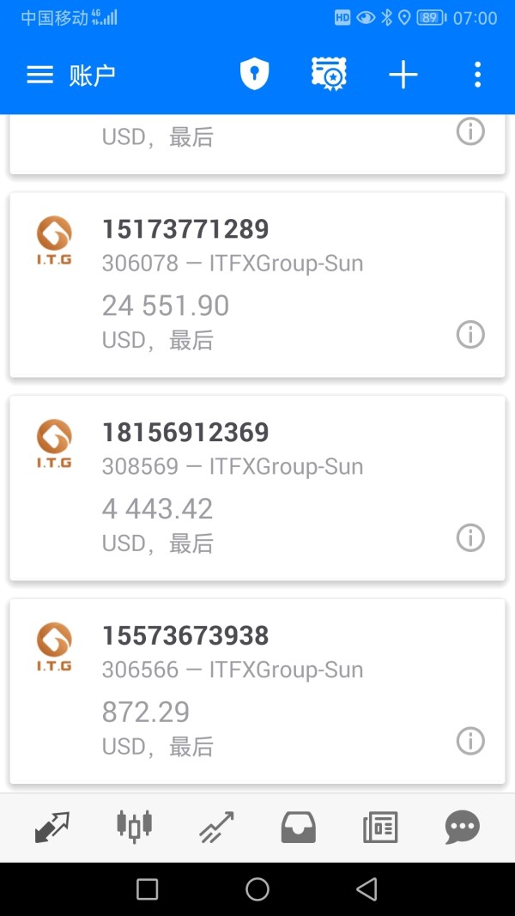Open the three-dot overflow menu
Image resolution: width=515 pixels, height=916 pixels.
coord(477,75)
